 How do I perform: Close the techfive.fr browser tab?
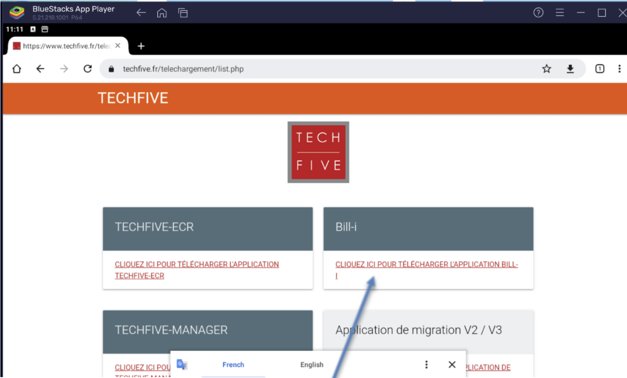[118, 45]
